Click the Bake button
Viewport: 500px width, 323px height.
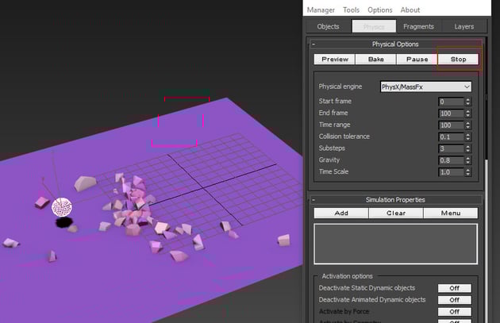tap(375, 59)
